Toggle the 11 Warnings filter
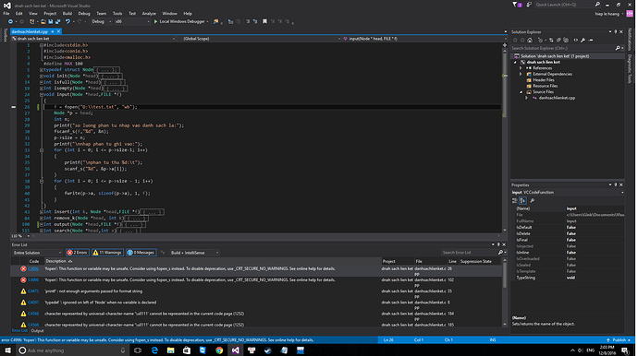The width and height of the screenshot is (638, 356). pyautogui.click(x=107, y=253)
